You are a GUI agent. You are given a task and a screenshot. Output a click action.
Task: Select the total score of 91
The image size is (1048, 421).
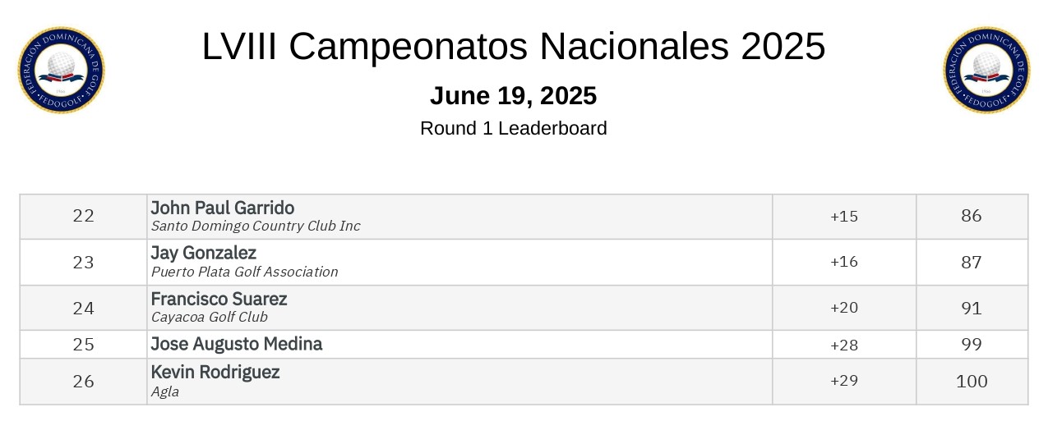click(x=972, y=309)
